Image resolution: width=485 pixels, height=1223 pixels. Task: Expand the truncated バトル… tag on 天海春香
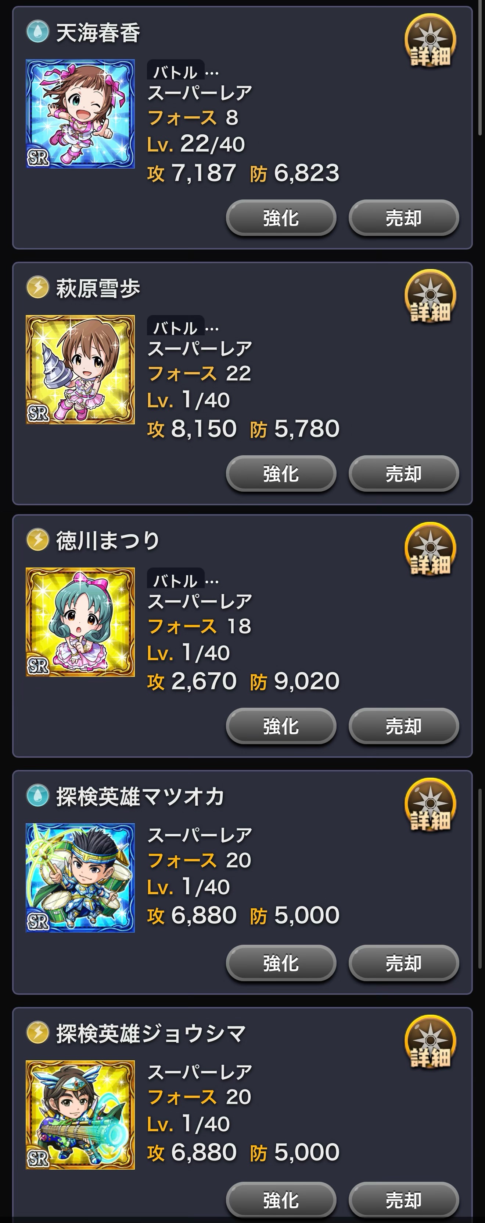click(x=183, y=71)
